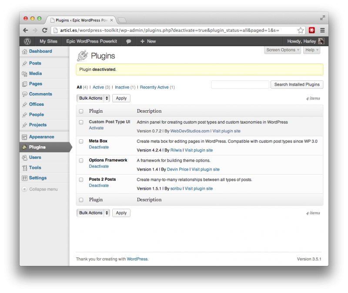Viewport: 348px width, 293px height.
Task: Filter plugins by Active tab
Action: coord(98,88)
